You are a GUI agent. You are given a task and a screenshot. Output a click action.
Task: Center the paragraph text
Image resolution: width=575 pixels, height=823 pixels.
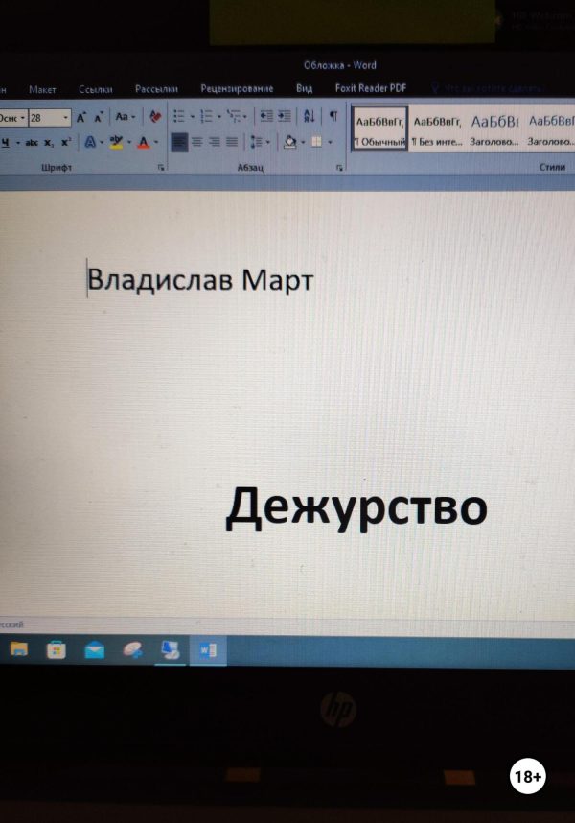tap(197, 142)
